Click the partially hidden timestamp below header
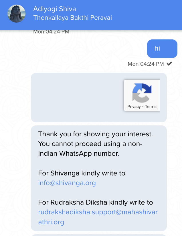 [x=51, y=32]
